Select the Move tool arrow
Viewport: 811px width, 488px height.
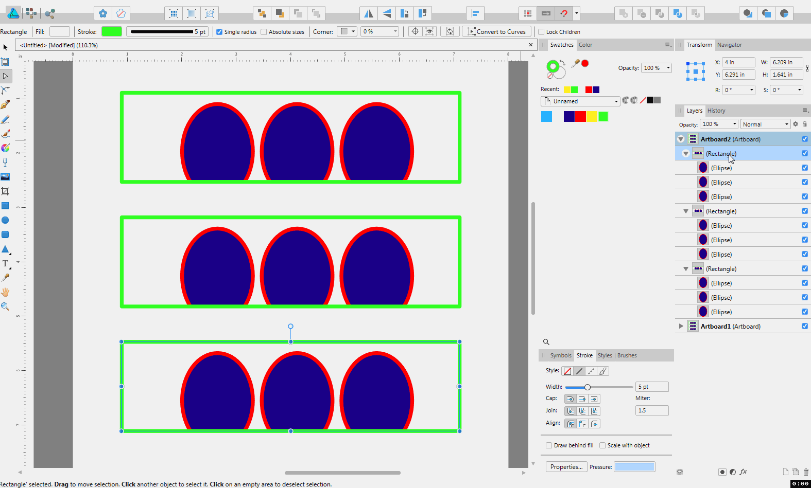point(5,47)
